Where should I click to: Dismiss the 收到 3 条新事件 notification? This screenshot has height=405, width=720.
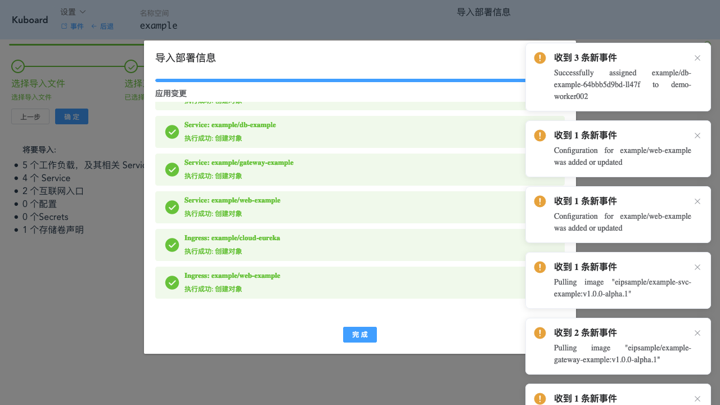coord(697,58)
